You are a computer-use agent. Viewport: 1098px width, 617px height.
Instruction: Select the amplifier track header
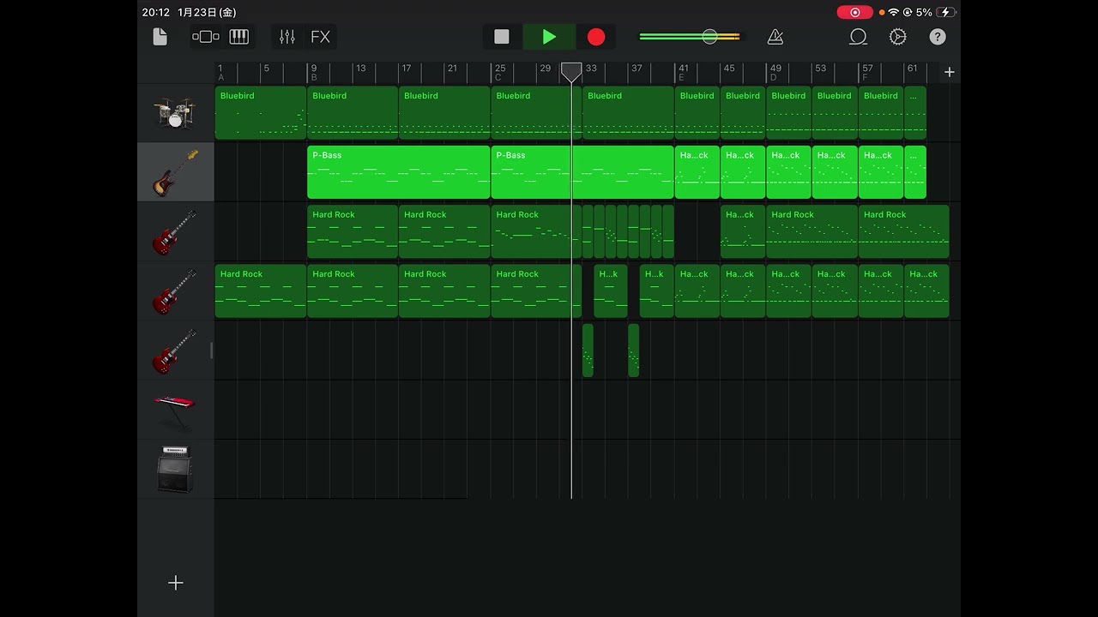point(175,469)
